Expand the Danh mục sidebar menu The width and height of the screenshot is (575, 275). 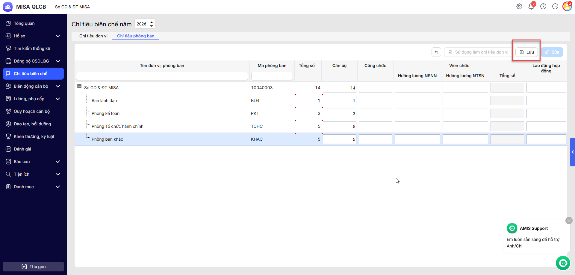pos(58,187)
